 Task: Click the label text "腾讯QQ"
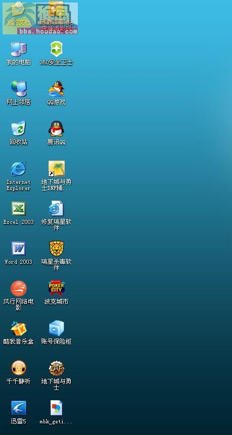56,142
